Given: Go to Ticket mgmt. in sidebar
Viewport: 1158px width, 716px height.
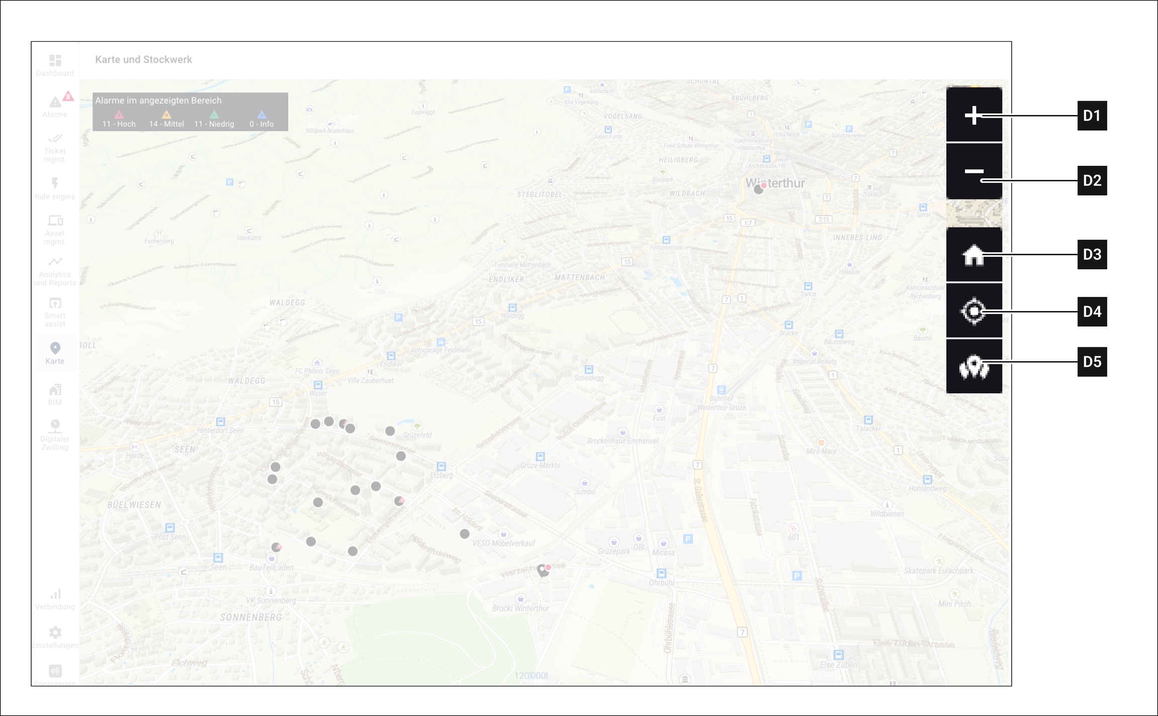Looking at the screenshot, I should (55, 148).
